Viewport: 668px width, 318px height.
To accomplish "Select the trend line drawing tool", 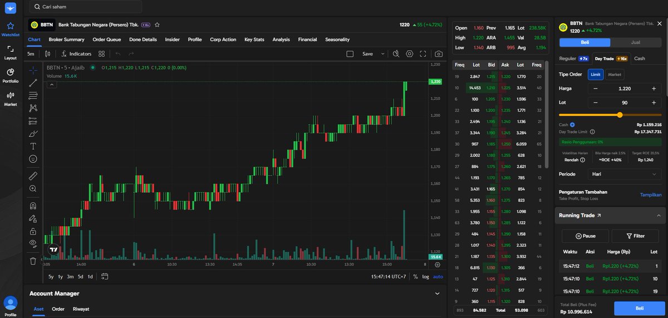I will [x=33, y=83].
